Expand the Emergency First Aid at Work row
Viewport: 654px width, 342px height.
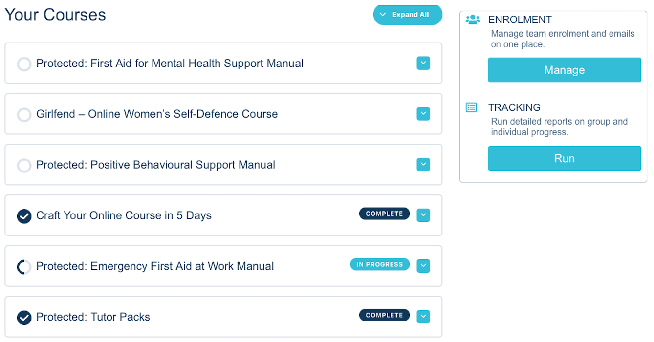tap(423, 266)
